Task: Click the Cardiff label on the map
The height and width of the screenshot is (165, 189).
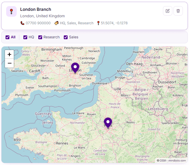Action: click(x=35, y=71)
